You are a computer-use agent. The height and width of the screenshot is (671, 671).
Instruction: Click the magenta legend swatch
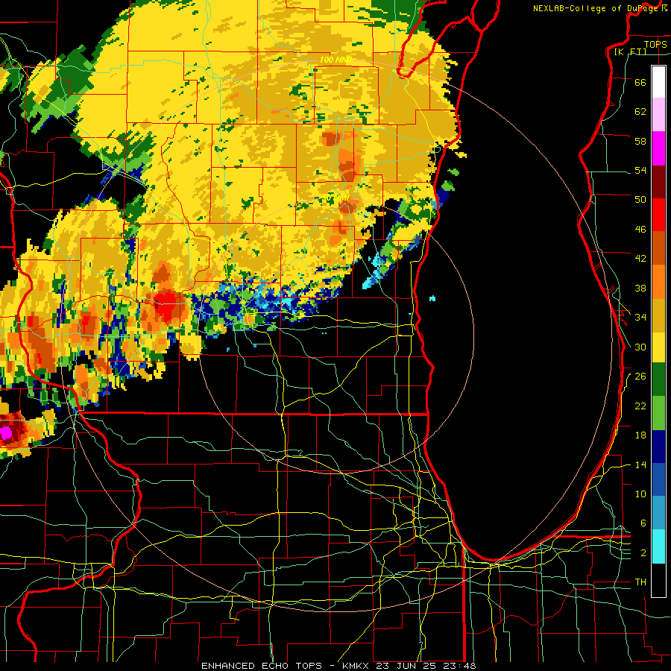point(658,148)
